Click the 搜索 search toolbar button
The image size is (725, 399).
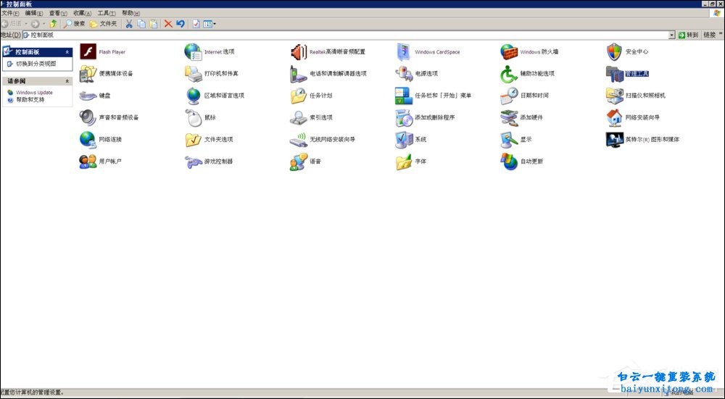click(74, 24)
